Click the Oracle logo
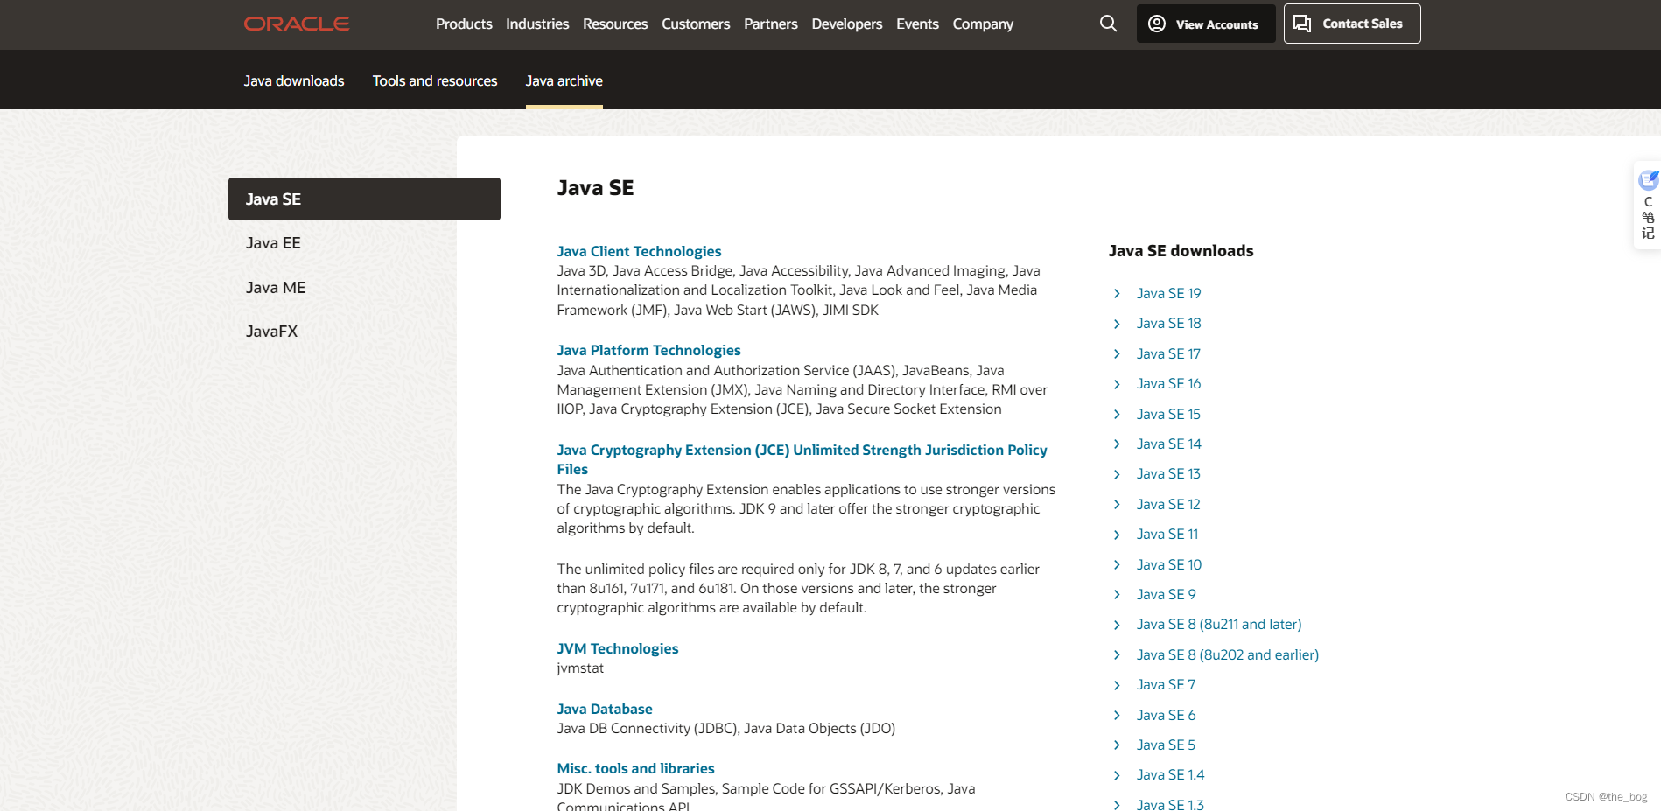 click(x=296, y=24)
